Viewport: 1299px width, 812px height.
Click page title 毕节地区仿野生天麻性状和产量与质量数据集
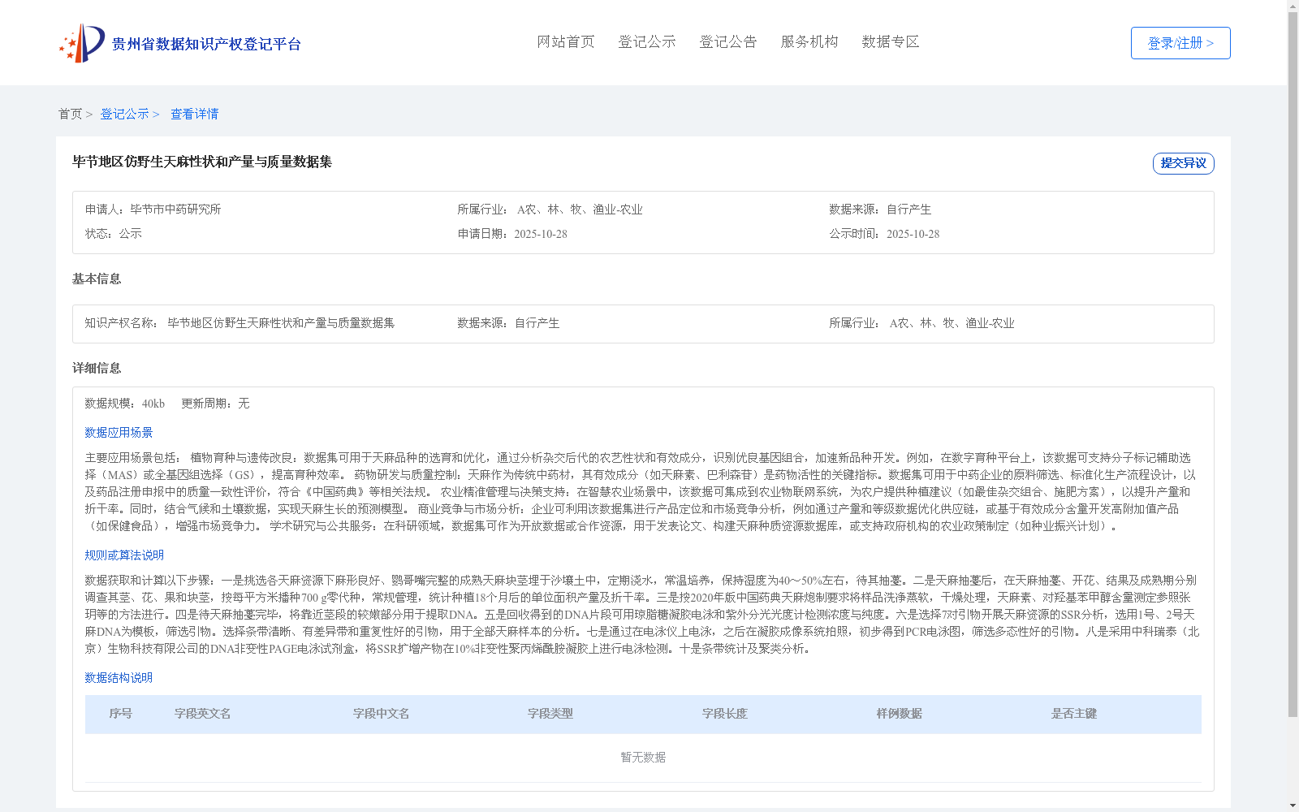(x=202, y=162)
